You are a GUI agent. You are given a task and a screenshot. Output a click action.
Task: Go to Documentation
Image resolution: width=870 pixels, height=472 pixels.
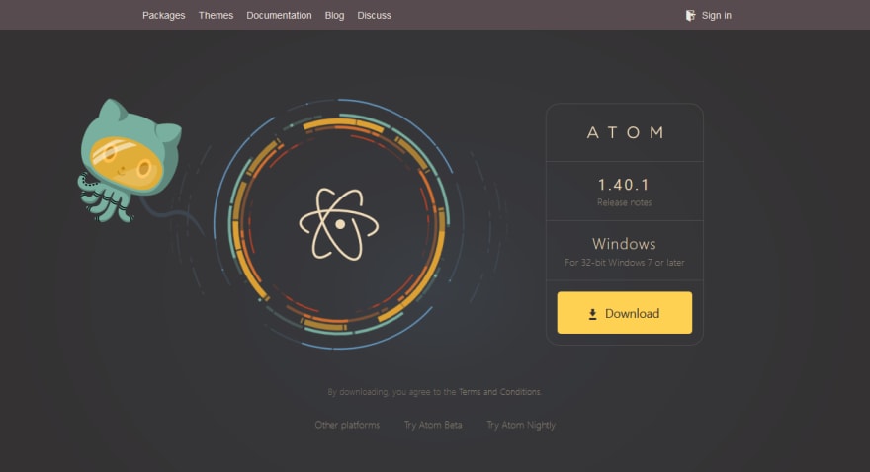[x=279, y=16]
